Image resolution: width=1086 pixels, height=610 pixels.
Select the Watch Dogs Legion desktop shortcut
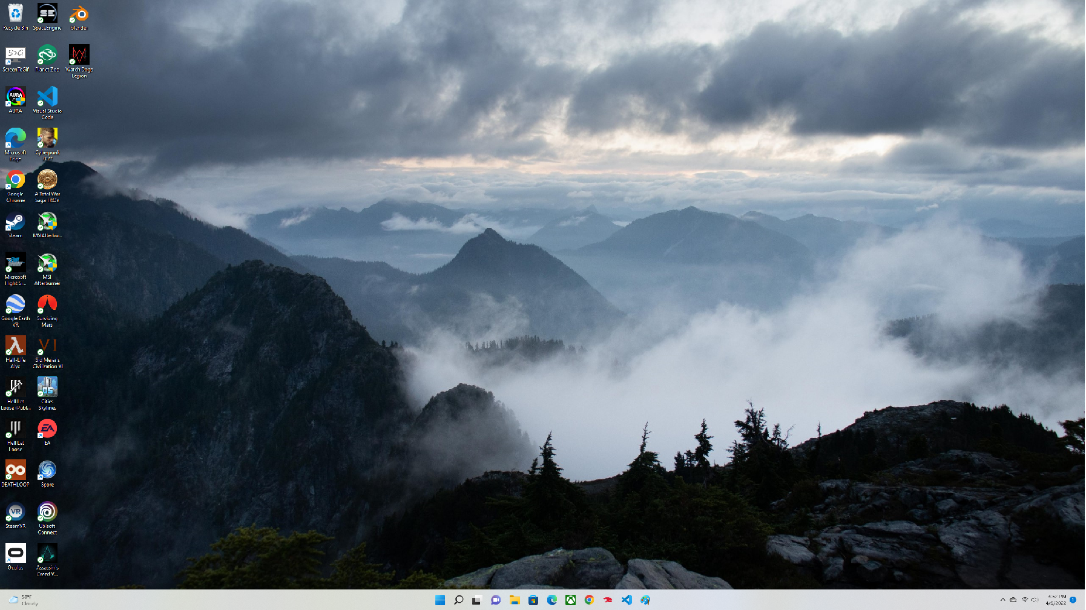pos(79,61)
